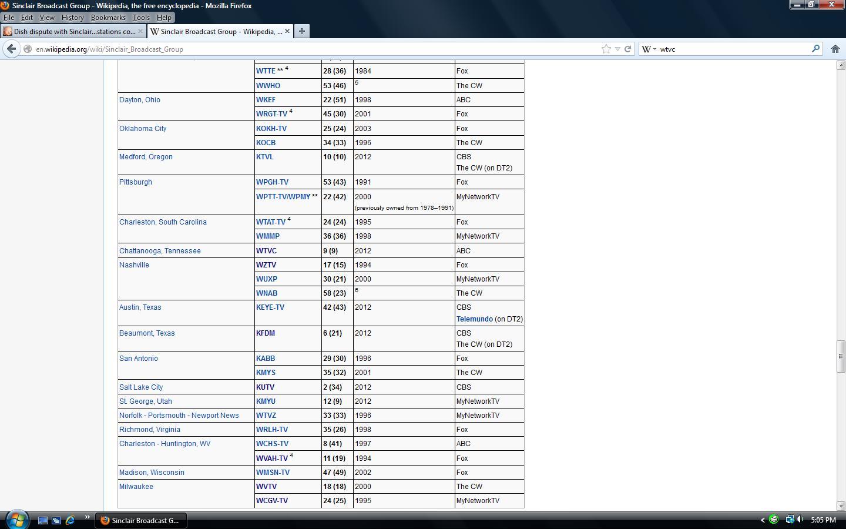846x529 pixels.
Task: Open the KEYE-TV station link
Action: 270,307
